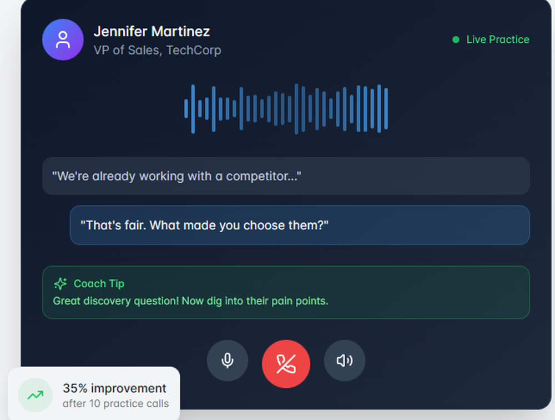Screen dimensions: 555x420
Task: Expand the Coach Tip panel
Action: click(x=286, y=293)
